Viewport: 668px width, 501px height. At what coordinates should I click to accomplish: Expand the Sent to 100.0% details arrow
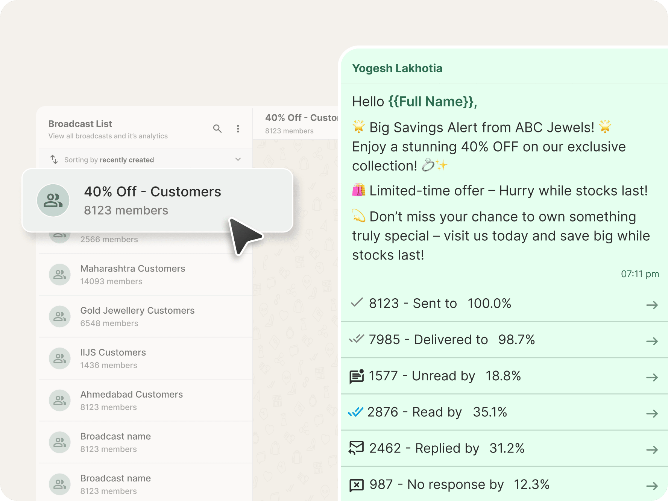coord(652,305)
